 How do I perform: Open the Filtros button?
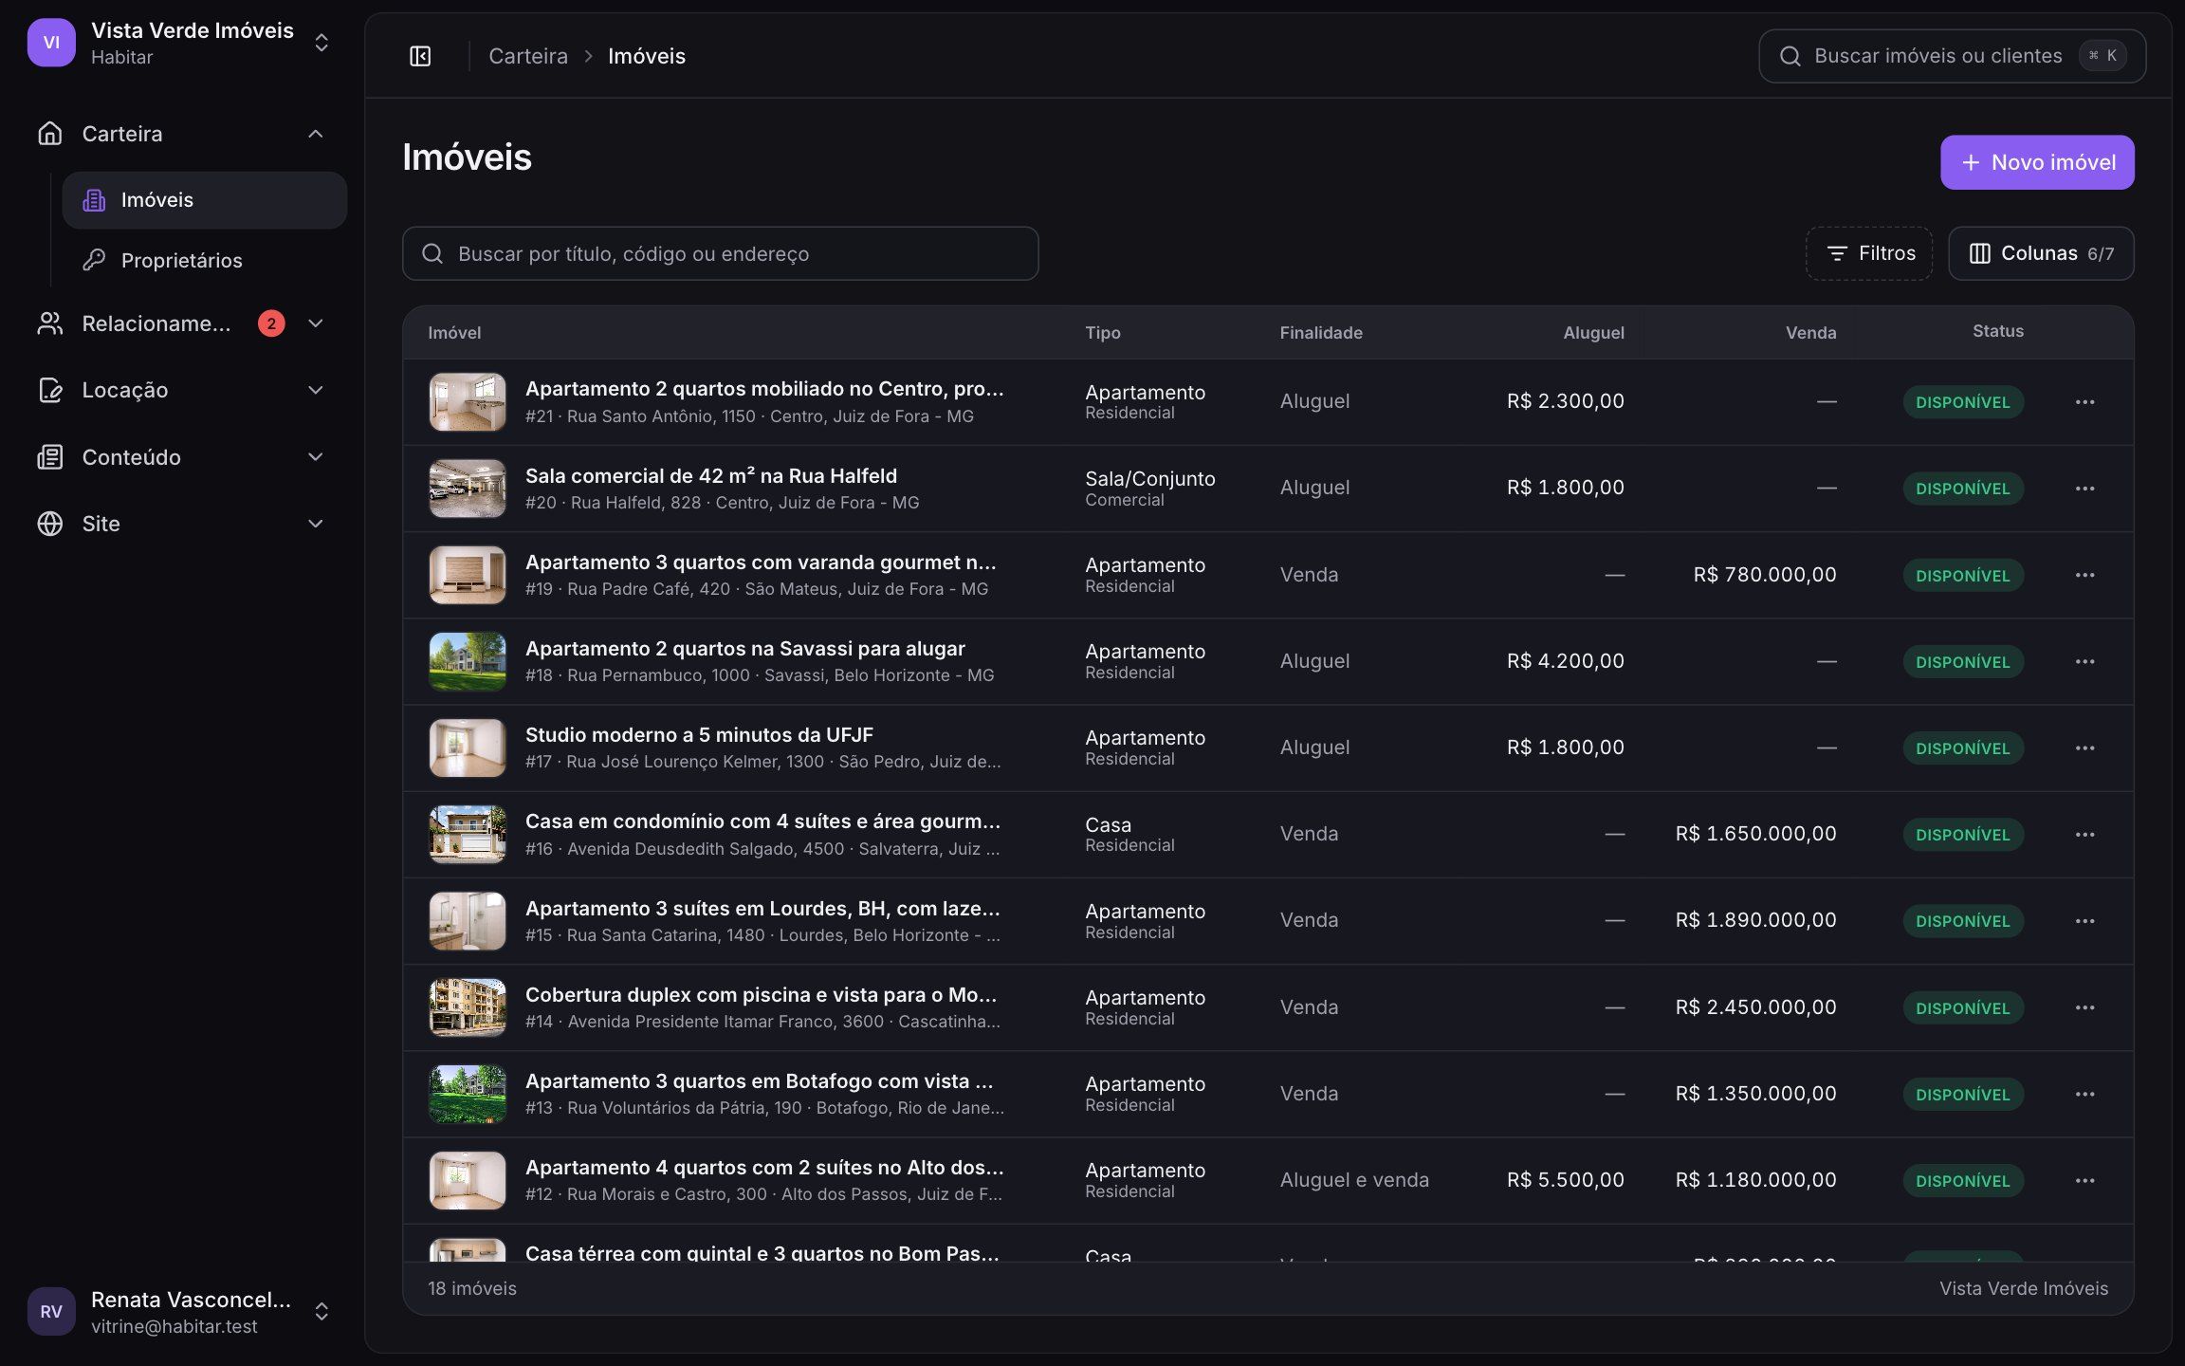pos(1869,253)
